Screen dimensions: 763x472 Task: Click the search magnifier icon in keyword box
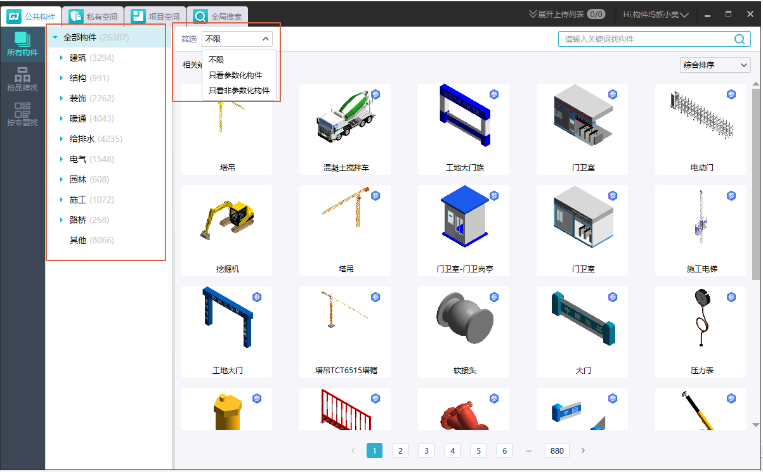click(740, 39)
